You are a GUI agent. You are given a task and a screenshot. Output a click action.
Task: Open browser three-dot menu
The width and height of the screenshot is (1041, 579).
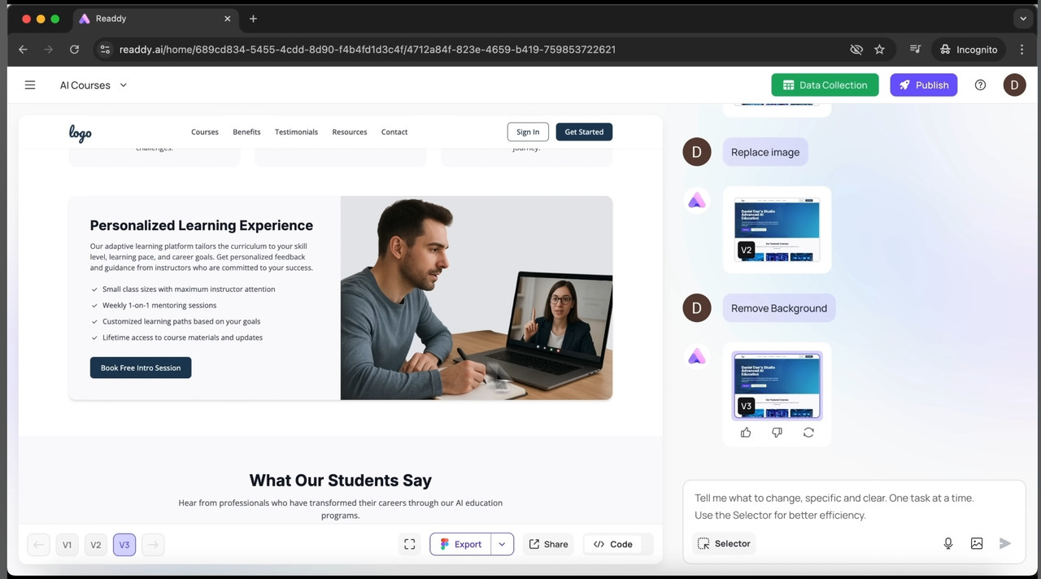coord(1021,50)
